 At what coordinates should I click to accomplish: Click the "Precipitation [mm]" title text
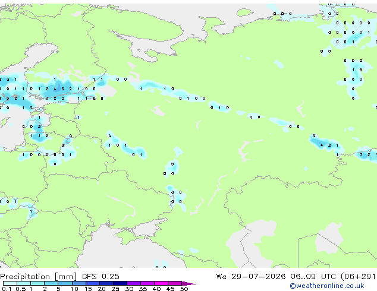tap(39, 277)
